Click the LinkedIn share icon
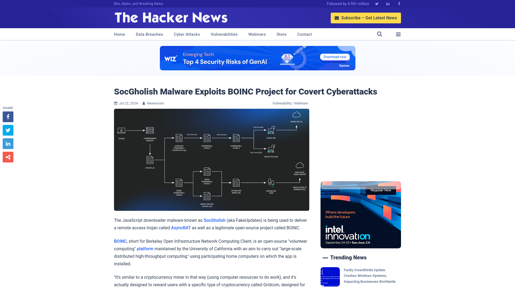This screenshot has height=290, width=515. 8,143
